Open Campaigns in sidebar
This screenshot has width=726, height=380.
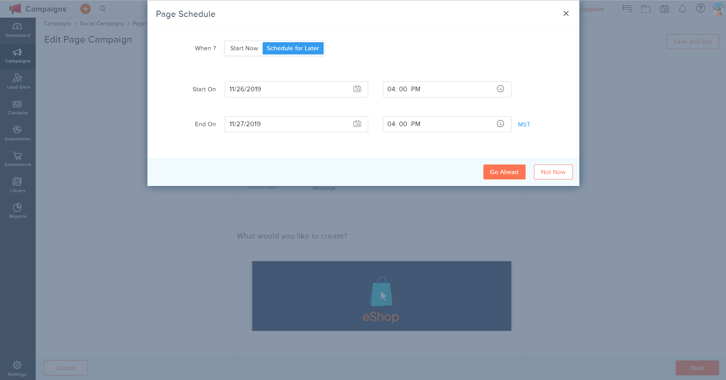pyautogui.click(x=18, y=56)
